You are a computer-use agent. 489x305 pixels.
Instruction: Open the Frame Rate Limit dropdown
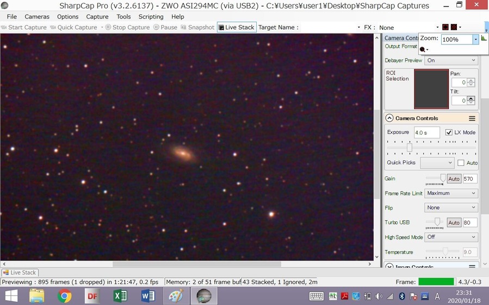[x=451, y=193]
